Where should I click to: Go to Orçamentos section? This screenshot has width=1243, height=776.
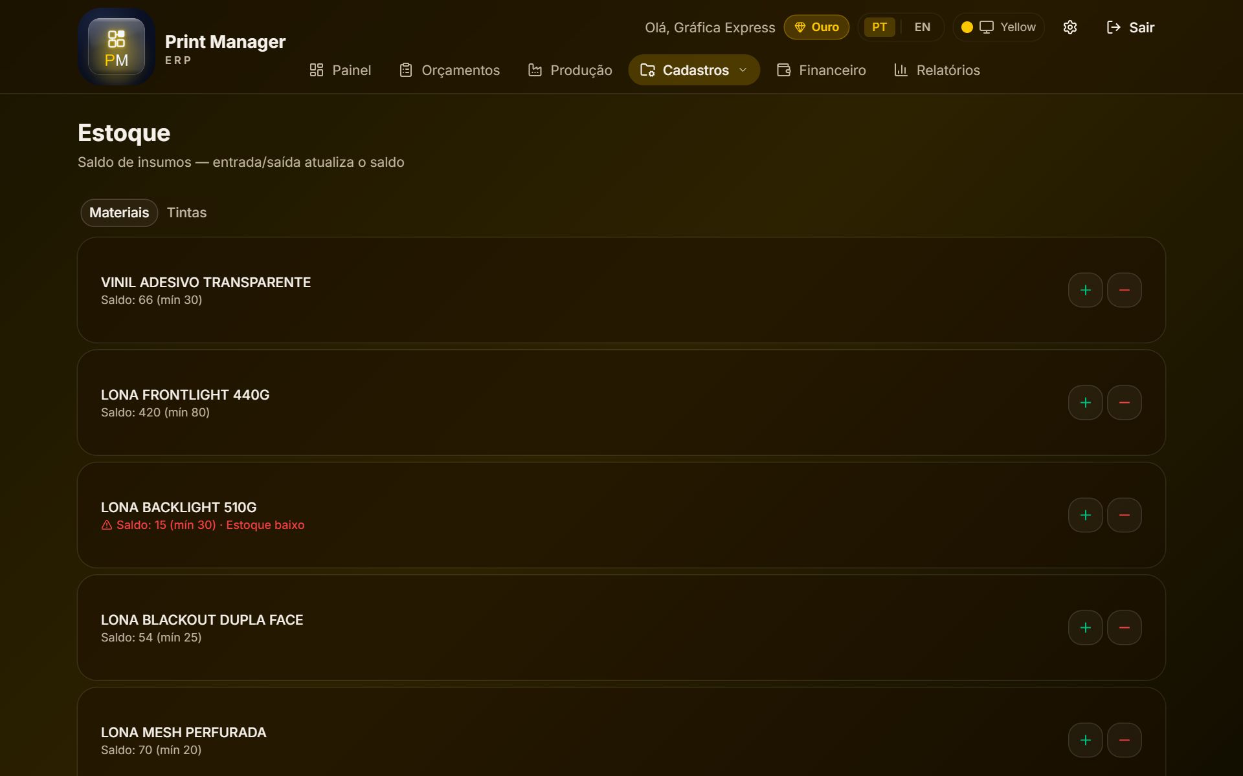[450, 70]
